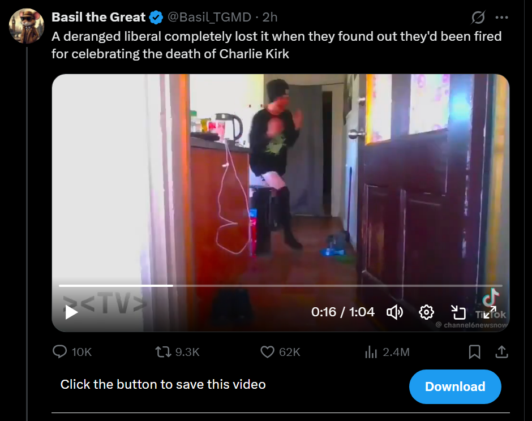Image resolution: width=532 pixels, height=421 pixels.
Task: Click the Basil the Great display name
Action: (98, 17)
